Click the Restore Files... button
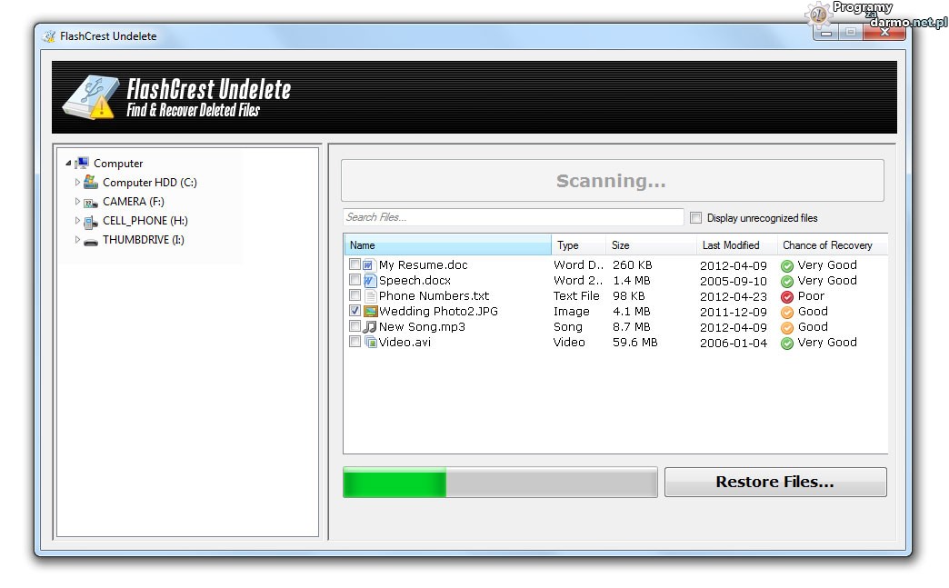 tap(774, 483)
